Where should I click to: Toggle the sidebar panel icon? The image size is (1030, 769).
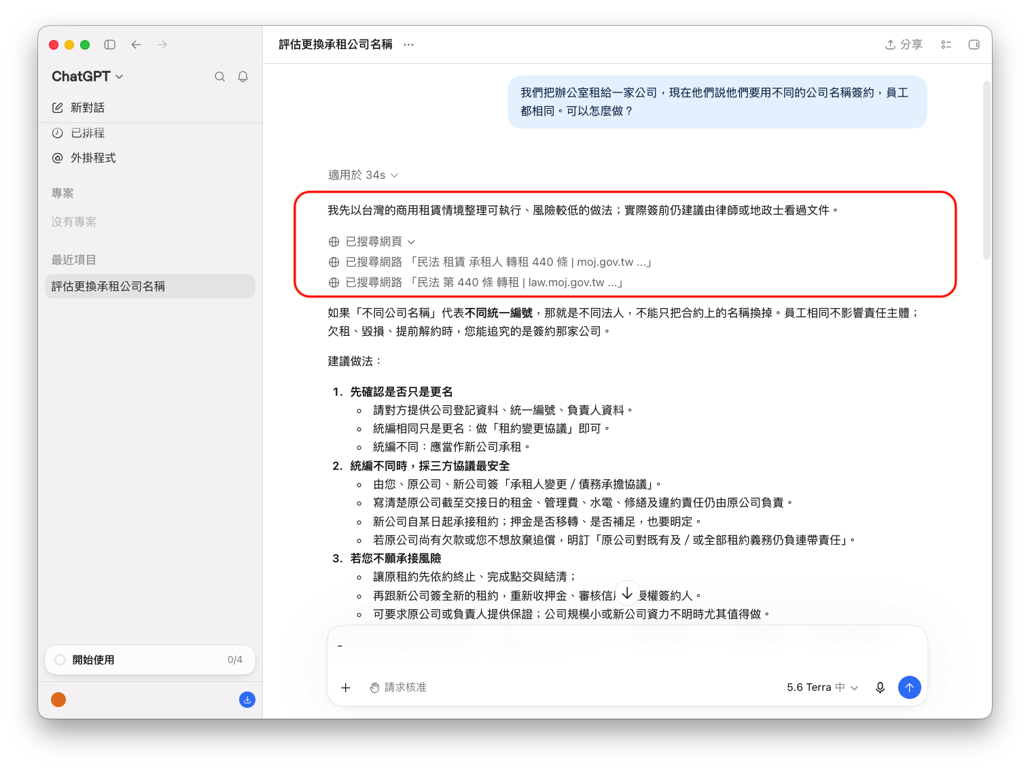109,45
